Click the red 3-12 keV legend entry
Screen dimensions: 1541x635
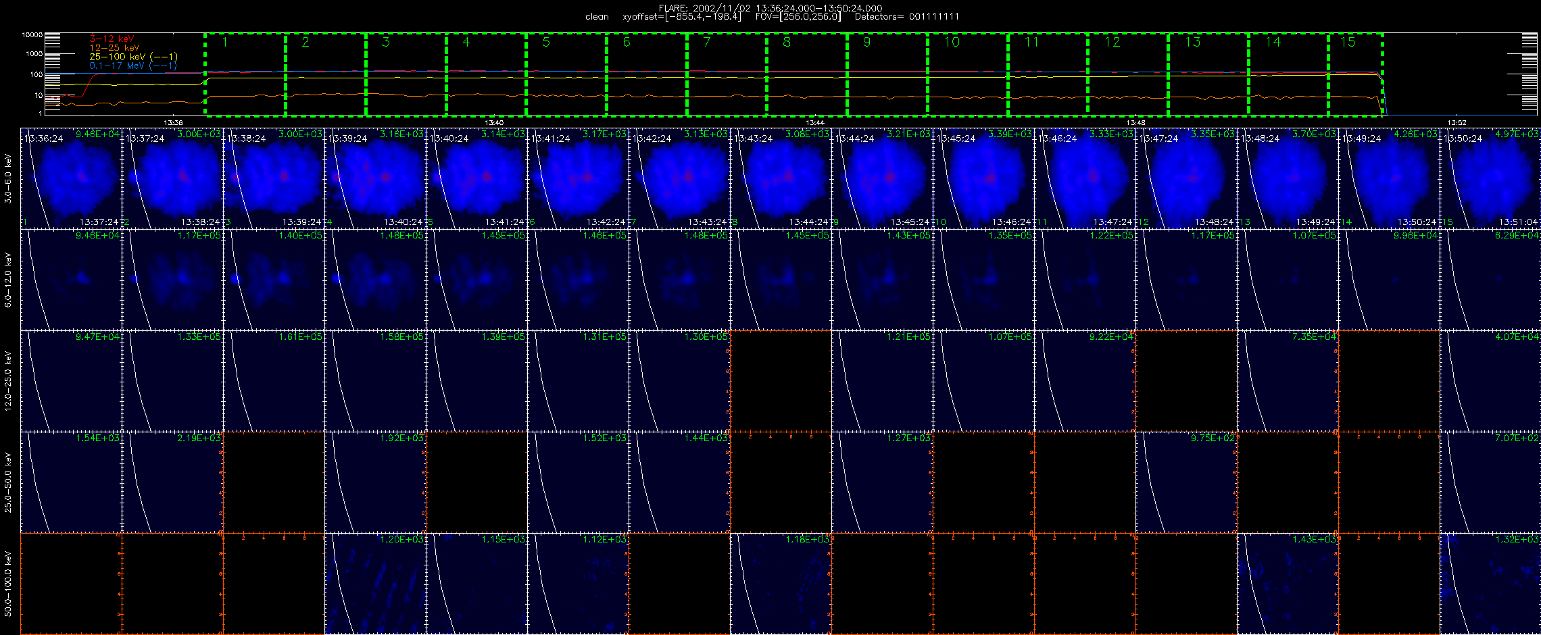(x=112, y=39)
